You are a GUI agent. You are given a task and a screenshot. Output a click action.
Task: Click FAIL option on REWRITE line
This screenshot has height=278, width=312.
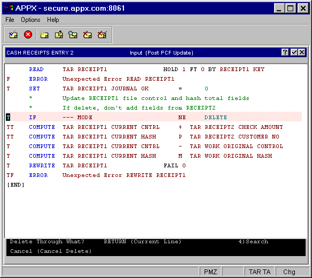[170, 166]
